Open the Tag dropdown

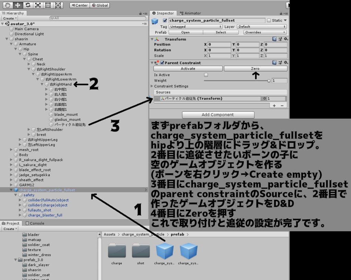click(x=195, y=27)
